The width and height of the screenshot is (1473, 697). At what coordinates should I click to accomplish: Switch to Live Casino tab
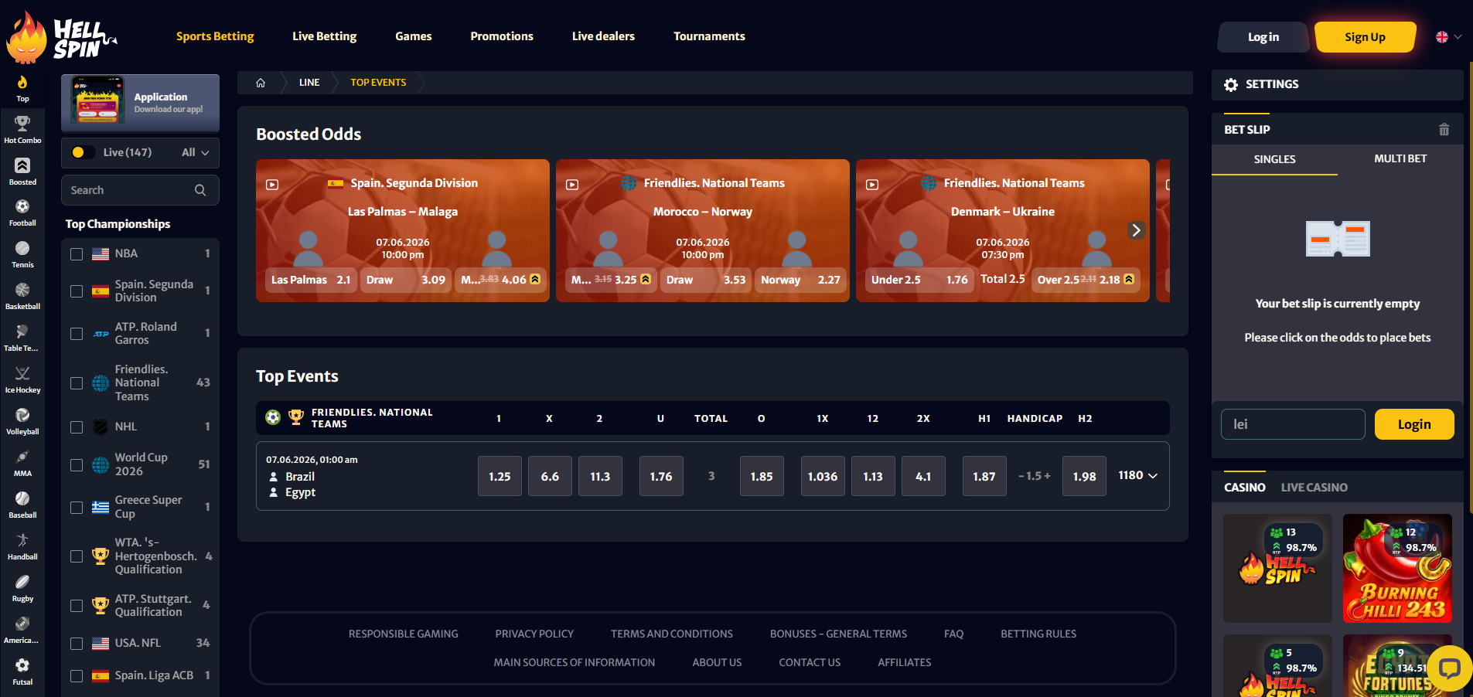point(1314,488)
